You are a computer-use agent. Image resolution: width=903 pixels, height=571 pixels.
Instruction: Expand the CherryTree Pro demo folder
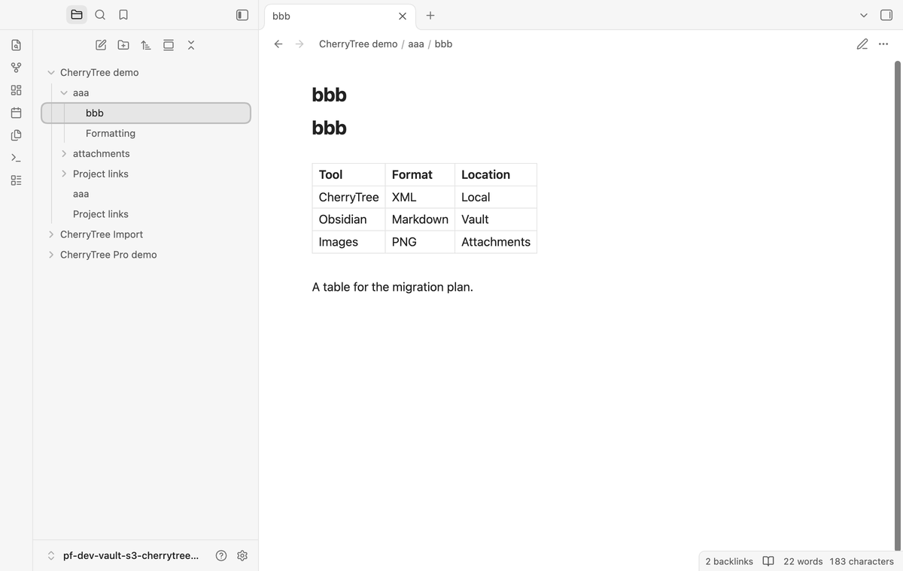pos(51,255)
